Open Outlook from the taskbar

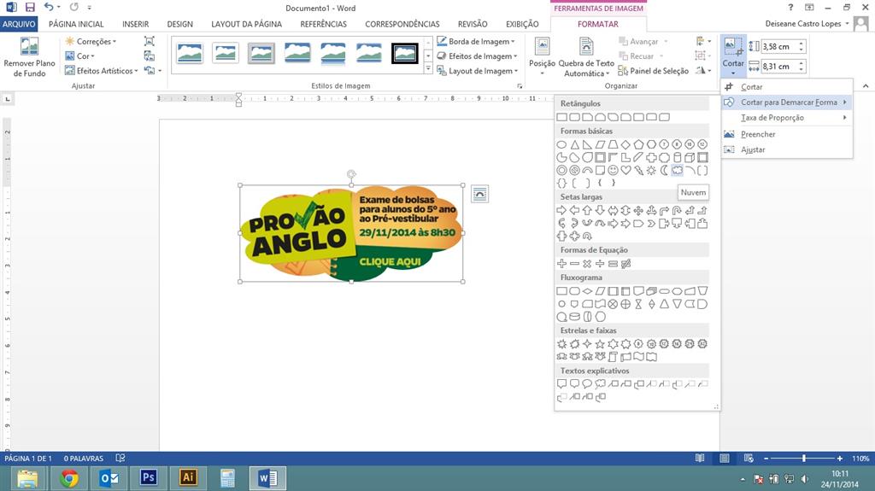point(109,478)
